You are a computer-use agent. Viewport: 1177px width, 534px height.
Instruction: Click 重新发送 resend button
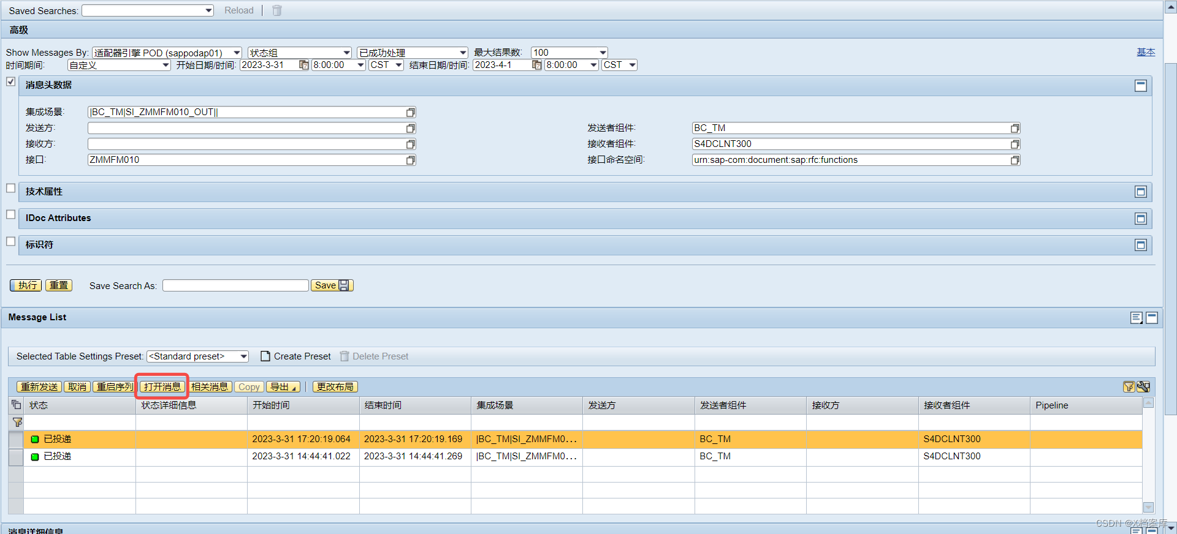click(39, 387)
